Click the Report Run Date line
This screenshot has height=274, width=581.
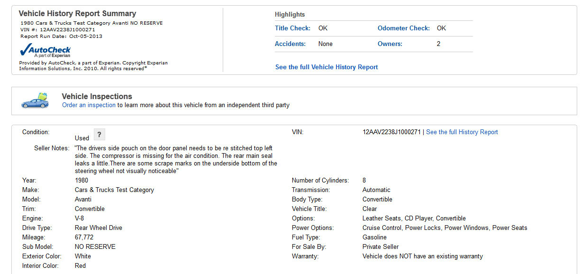pyautogui.click(x=61, y=37)
